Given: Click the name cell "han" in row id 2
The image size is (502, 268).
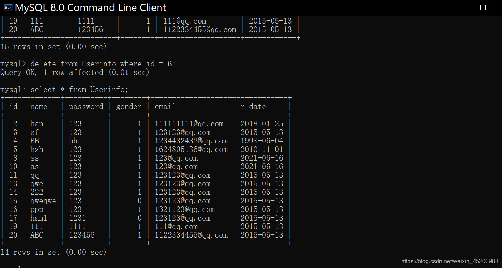Looking at the screenshot, I should (37, 124).
